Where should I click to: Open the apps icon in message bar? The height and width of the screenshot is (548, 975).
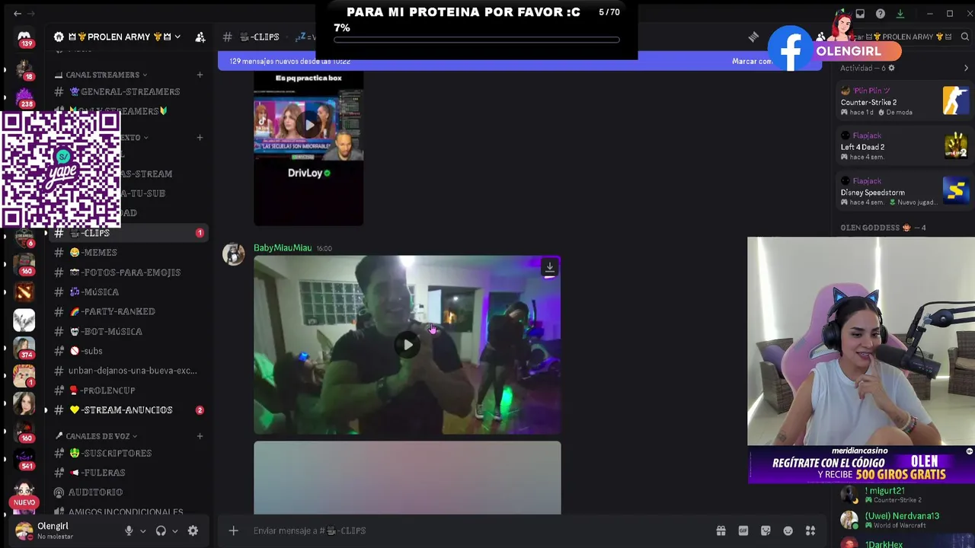click(810, 530)
